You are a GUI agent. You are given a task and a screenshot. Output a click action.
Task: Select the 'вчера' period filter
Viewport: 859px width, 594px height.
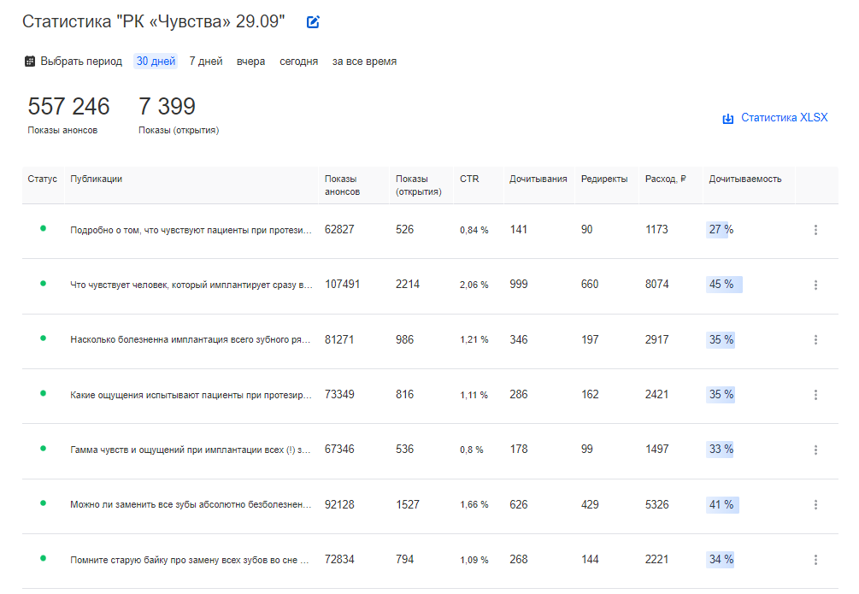[251, 62]
